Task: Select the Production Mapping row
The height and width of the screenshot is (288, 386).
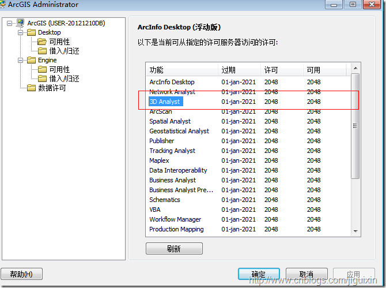Action: click(249, 229)
